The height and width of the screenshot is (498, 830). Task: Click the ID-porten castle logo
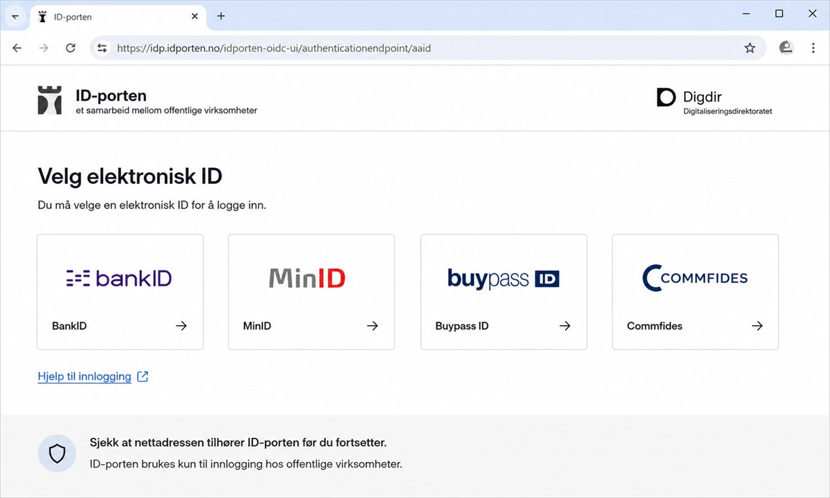pyautogui.click(x=50, y=100)
